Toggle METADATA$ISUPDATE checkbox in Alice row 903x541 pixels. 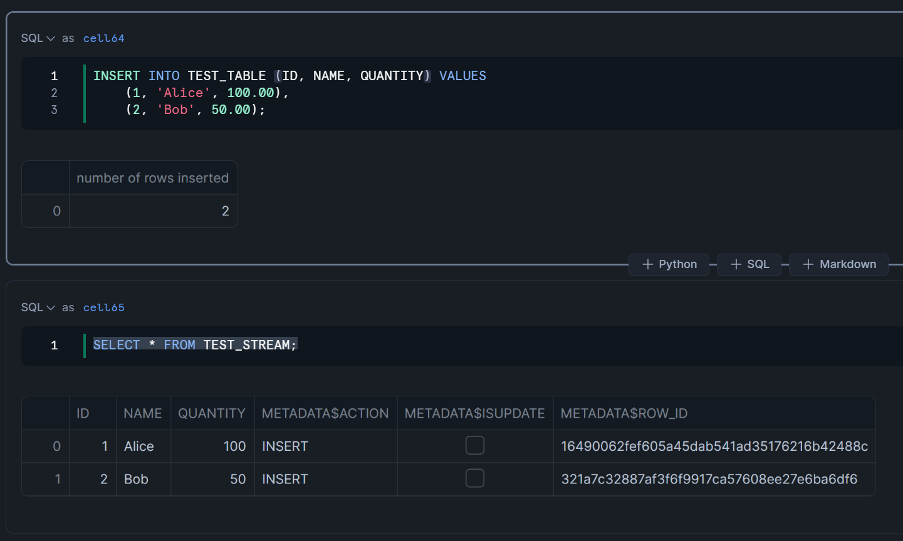coord(475,445)
